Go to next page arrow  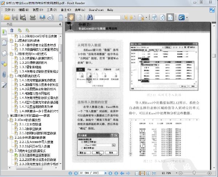click(x=110, y=173)
